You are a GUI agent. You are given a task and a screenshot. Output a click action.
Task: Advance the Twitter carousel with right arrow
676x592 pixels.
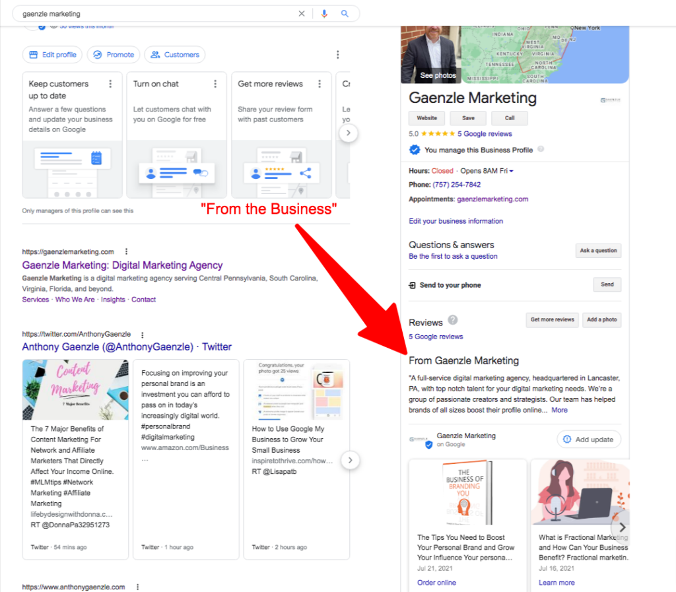[x=350, y=460]
